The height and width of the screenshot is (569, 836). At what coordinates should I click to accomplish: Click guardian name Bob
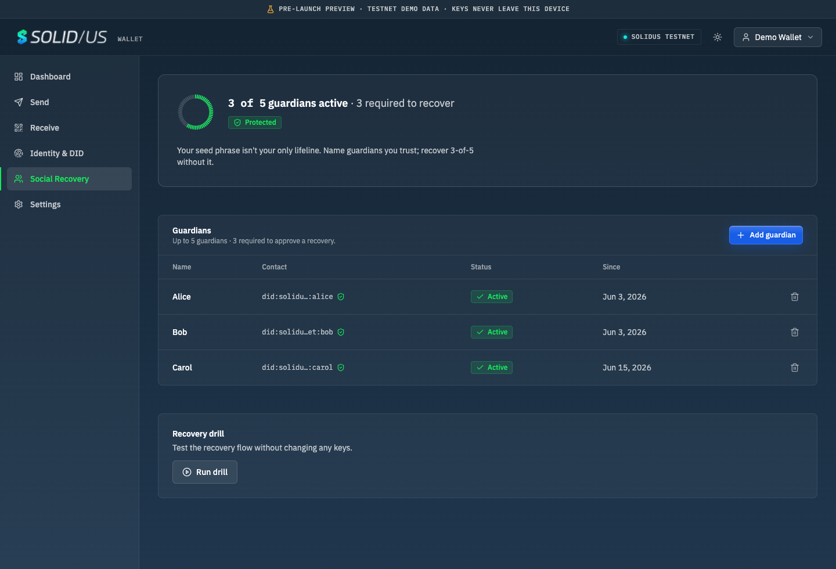coord(180,332)
